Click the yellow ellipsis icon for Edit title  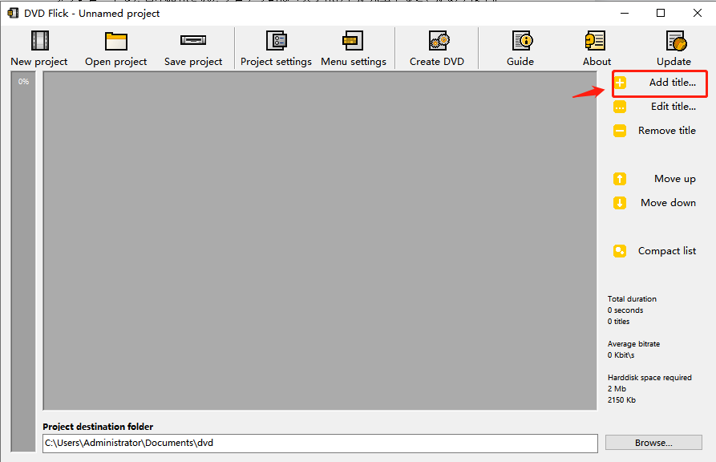(x=620, y=107)
